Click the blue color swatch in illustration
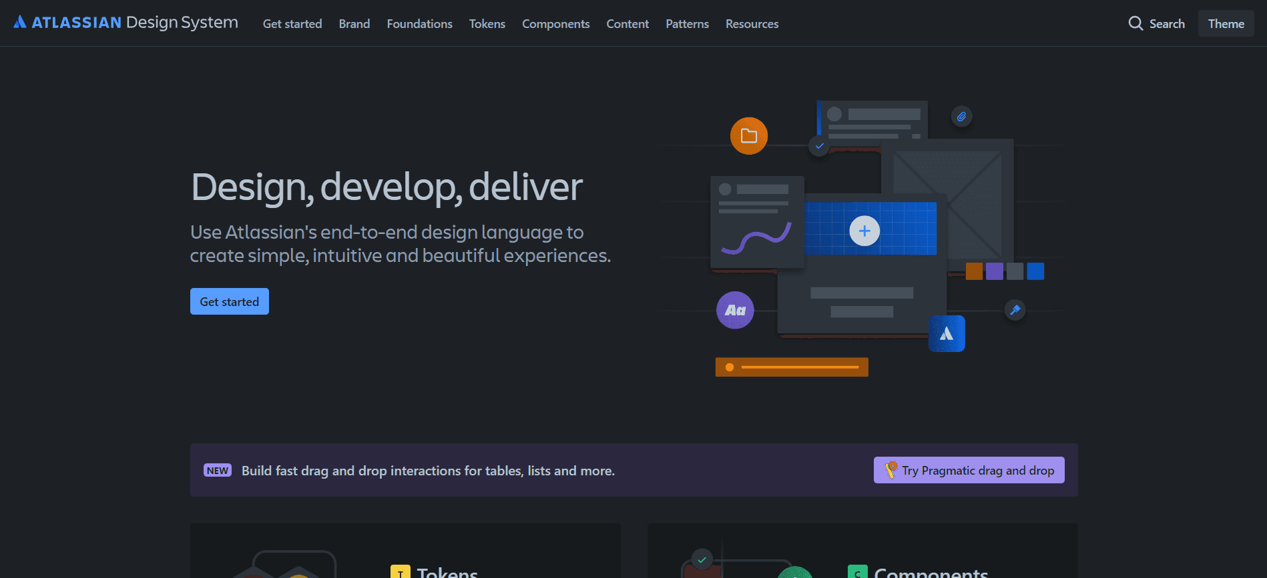Image resolution: width=1267 pixels, height=578 pixels. click(1035, 271)
